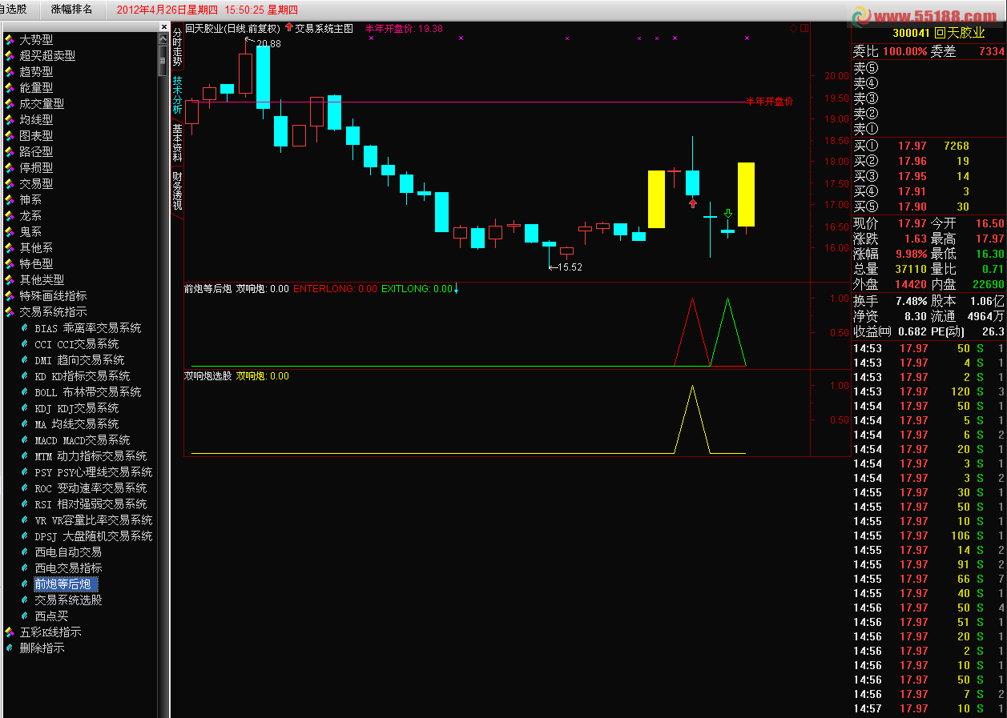Select PSY PSY心理线交易系统
This screenshot has height=718, width=1007.
pyautogui.click(x=93, y=472)
